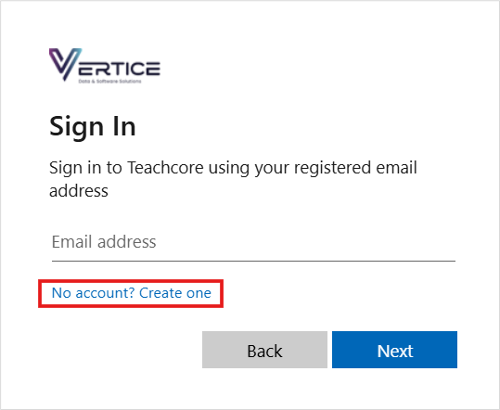Click the blue Next button
The width and height of the screenshot is (500, 410).
(x=394, y=350)
